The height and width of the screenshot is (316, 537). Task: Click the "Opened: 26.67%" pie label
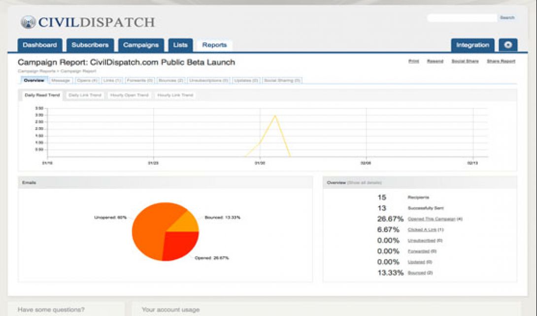tap(212, 258)
